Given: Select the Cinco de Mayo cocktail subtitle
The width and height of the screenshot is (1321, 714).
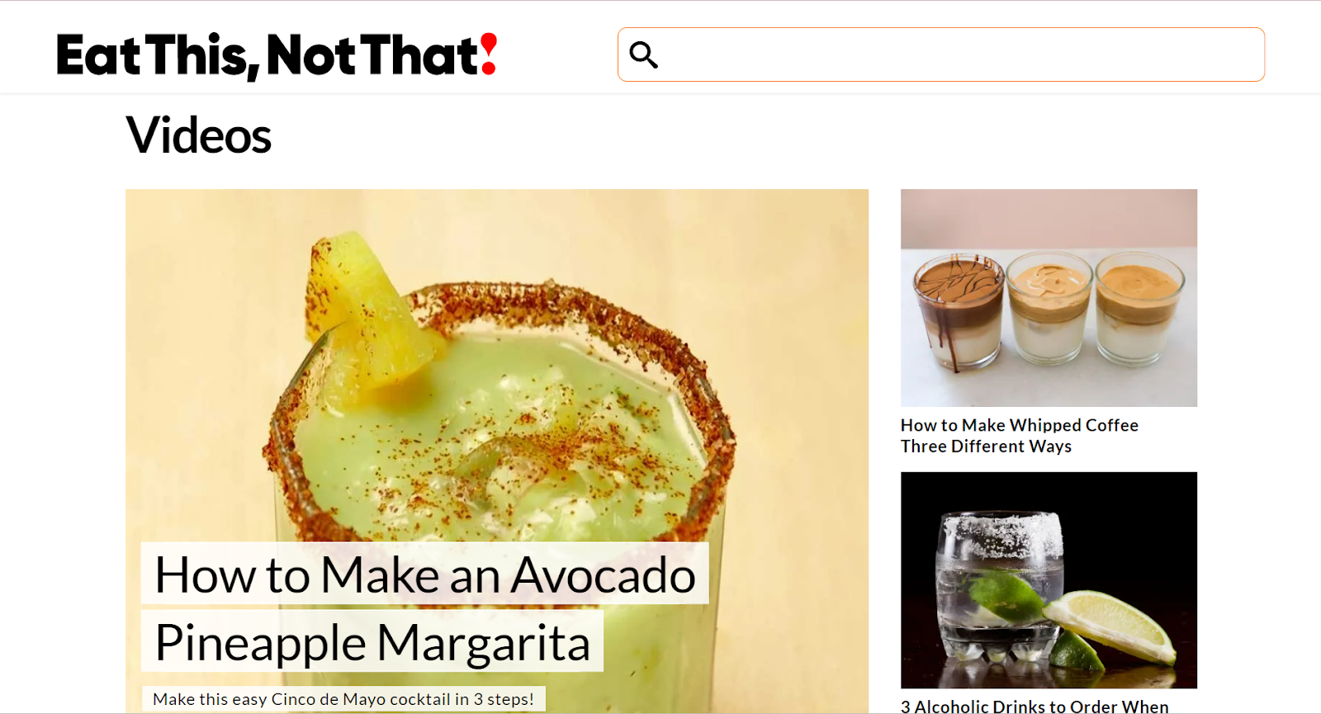Looking at the screenshot, I should pos(343,699).
